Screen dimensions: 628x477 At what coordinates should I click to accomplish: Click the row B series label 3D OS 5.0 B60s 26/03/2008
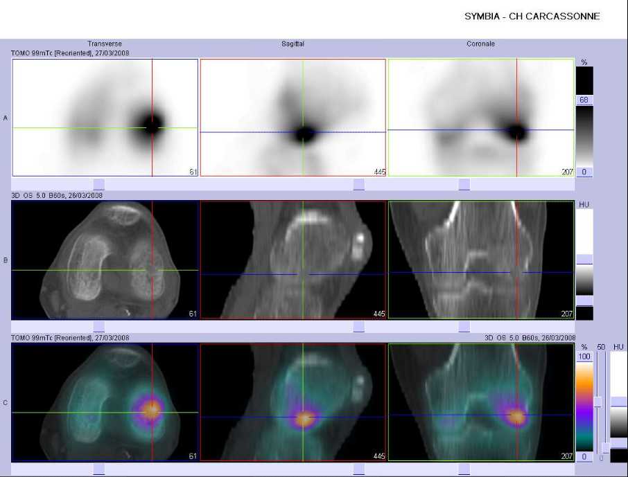click(56, 195)
